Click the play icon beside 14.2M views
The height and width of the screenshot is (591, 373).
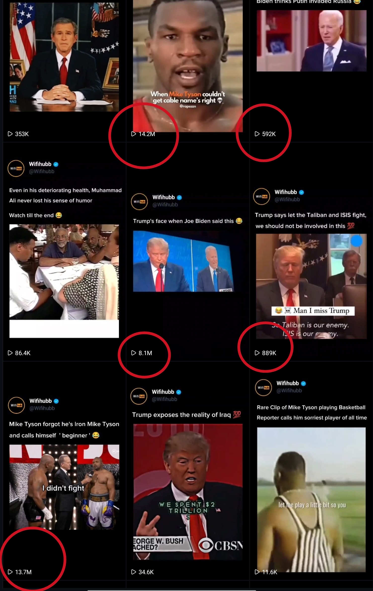(134, 134)
